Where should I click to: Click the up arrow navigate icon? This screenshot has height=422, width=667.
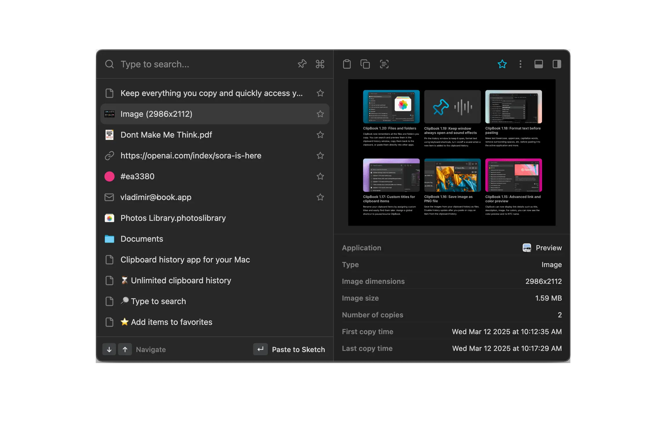point(125,349)
